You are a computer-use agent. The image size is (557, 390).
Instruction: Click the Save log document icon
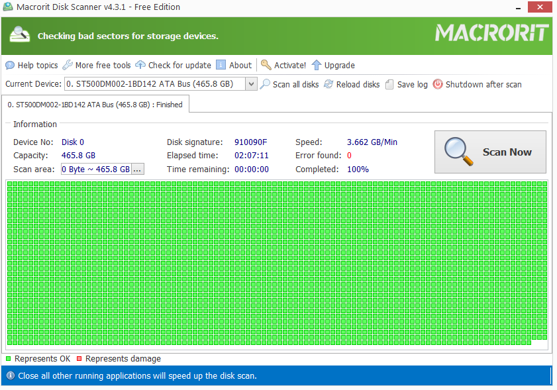point(389,84)
